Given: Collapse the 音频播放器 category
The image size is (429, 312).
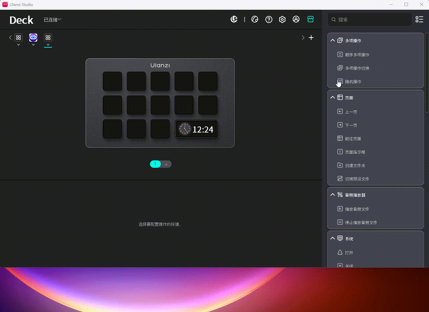Looking at the screenshot, I should tap(333, 195).
